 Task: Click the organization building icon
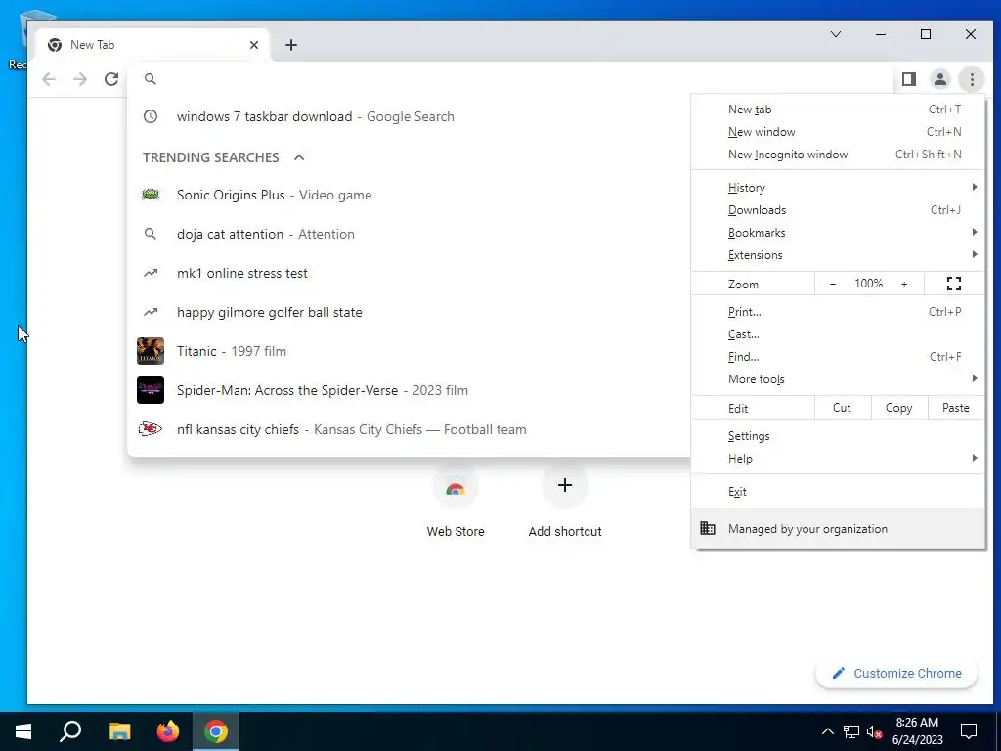tap(708, 528)
